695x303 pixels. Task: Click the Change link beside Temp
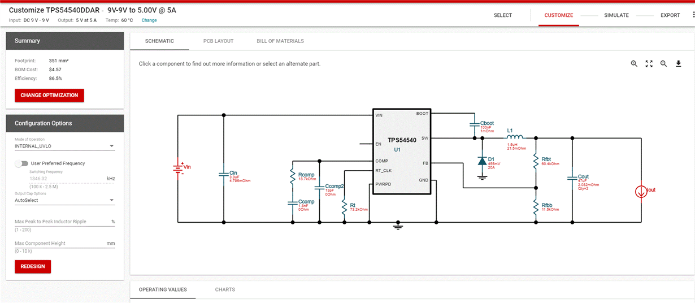click(149, 20)
